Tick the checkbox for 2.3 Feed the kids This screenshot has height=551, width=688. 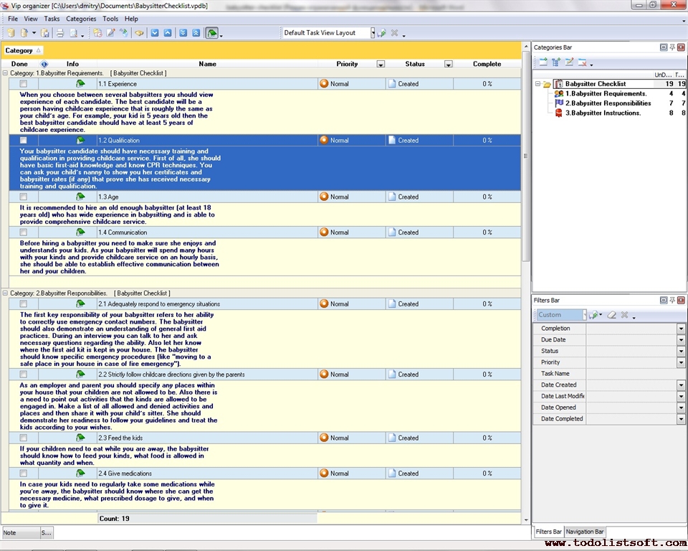[24, 438]
